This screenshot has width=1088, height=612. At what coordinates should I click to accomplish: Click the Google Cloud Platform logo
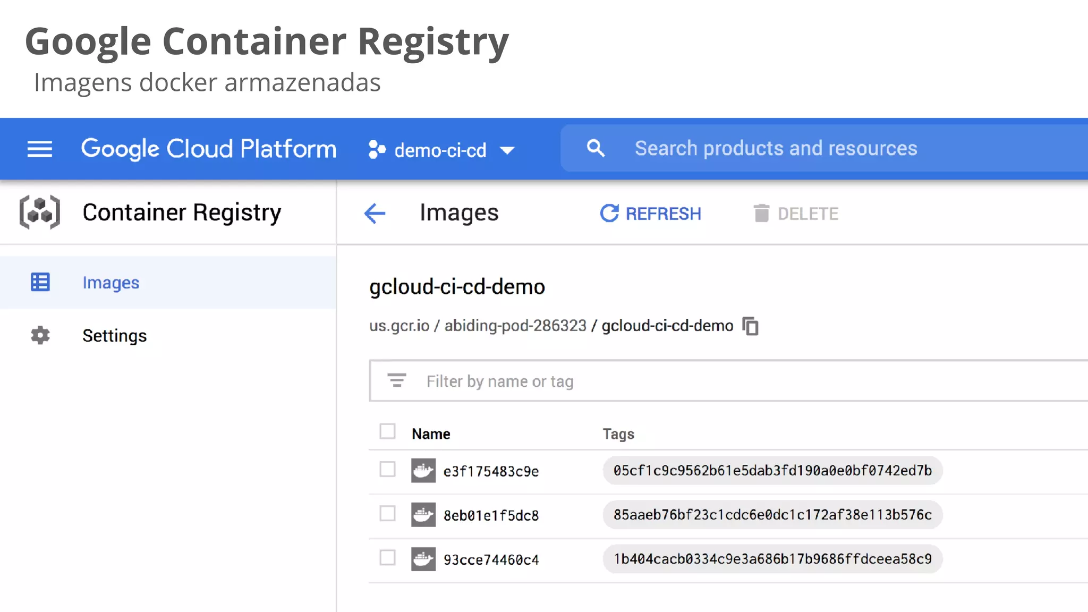(209, 149)
